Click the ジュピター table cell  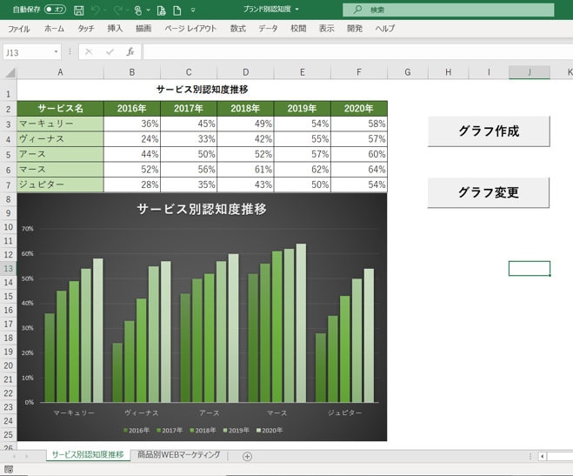click(x=60, y=185)
